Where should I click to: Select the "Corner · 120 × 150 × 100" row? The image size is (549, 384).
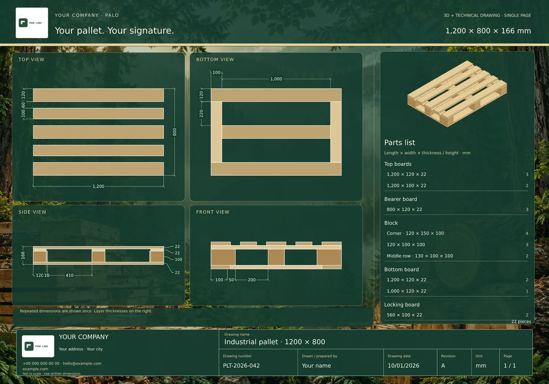point(457,233)
